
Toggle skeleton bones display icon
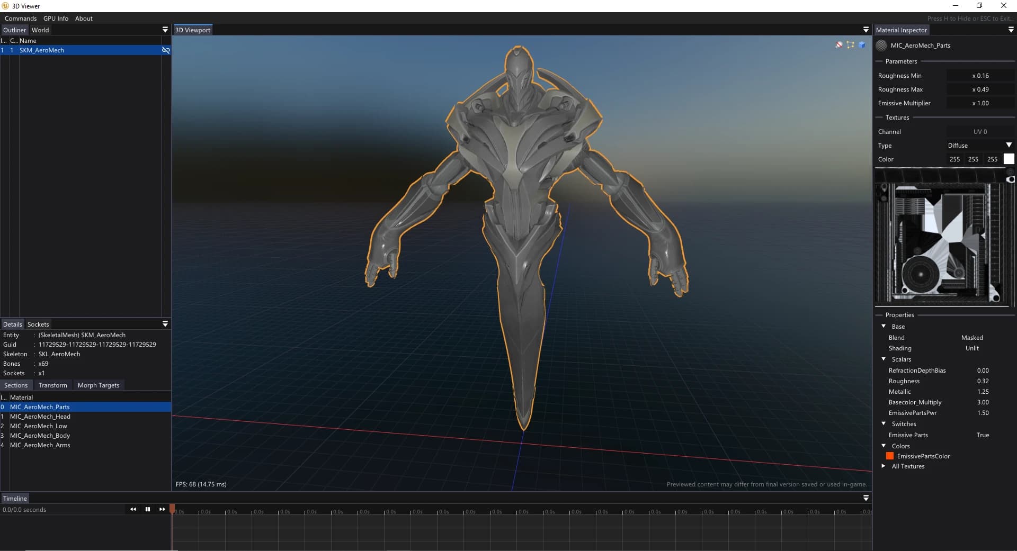pyautogui.click(x=851, y=45)
